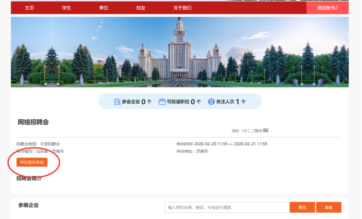Select 单位 in the top navigation
The width and height of the screenshot is (362, 219).
coord(103,8)
